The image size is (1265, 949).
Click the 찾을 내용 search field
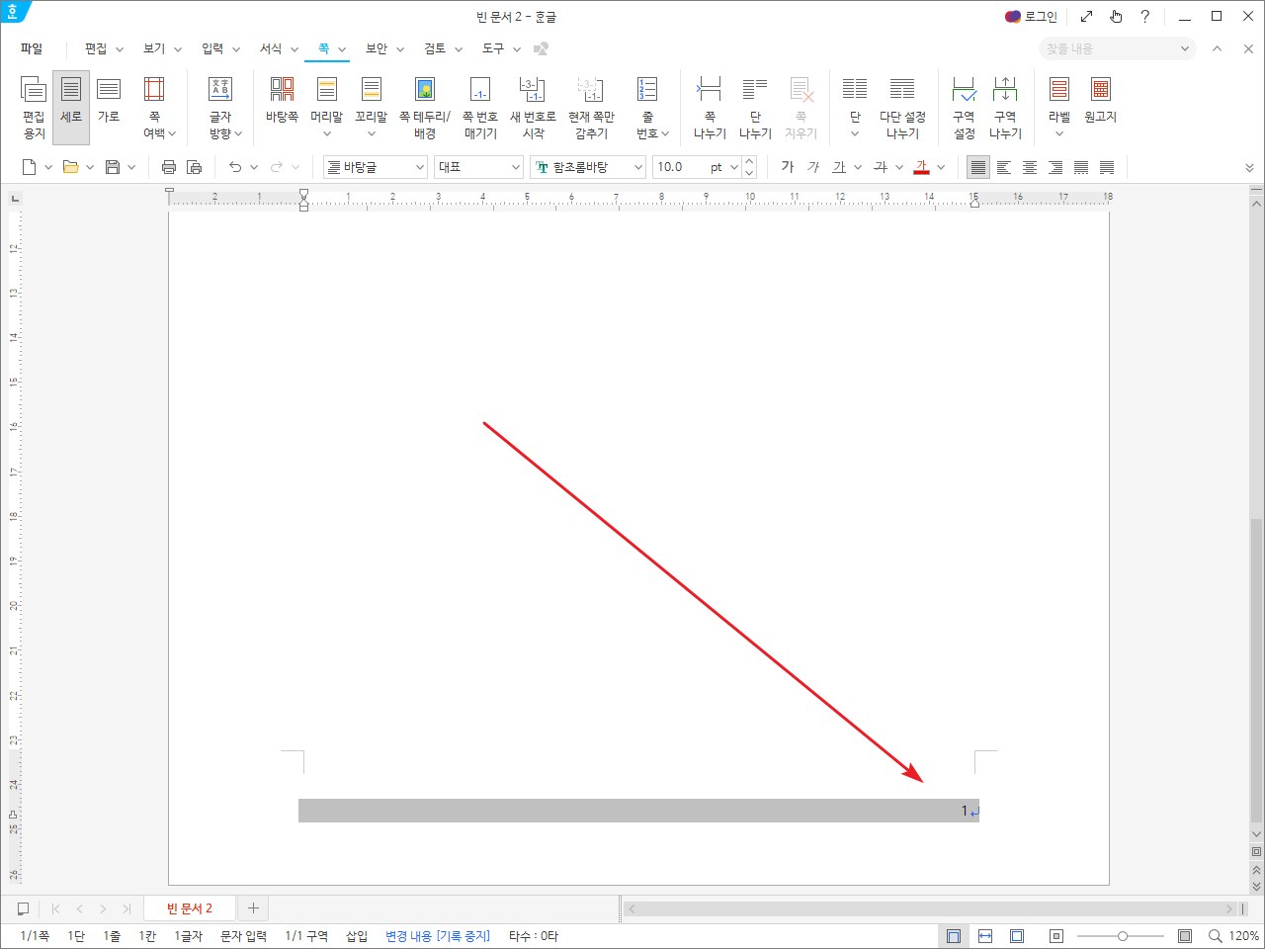[1117, 48]
